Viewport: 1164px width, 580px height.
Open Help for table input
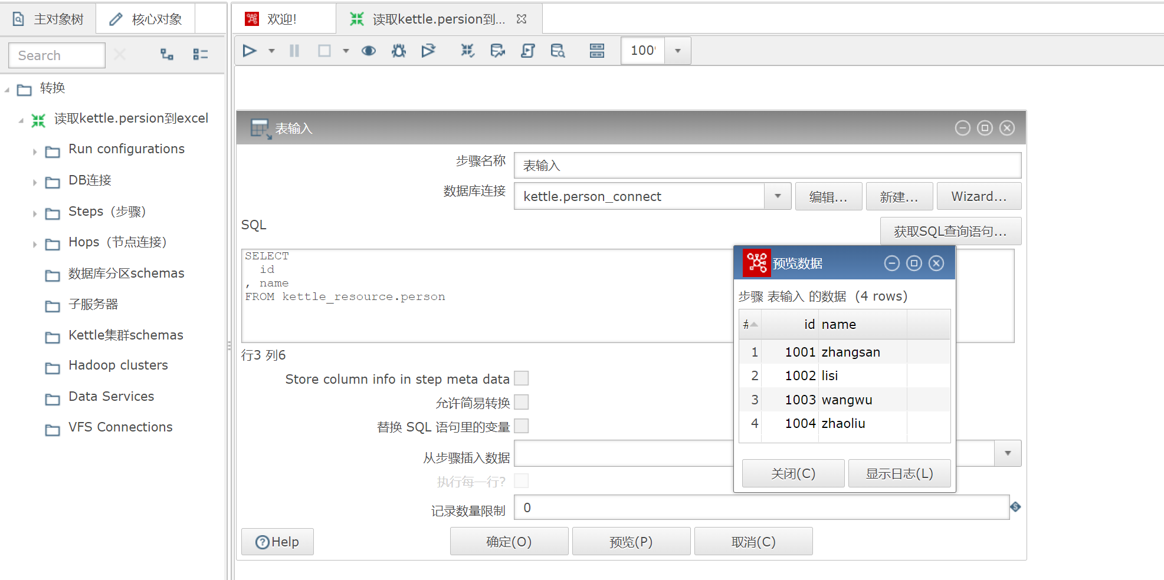coord(277,542)
